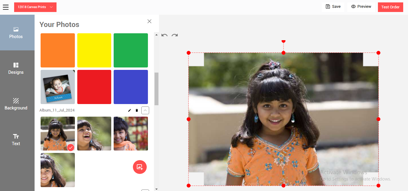Collapse the Album_11_Jul_2024 section
The image size is (408, 191).
coord(145,110)
